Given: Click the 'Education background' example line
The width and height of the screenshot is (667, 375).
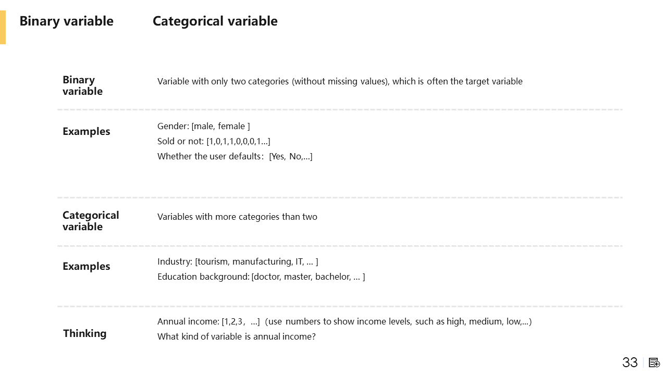Looking at the screenshot, I should click(x=261, y=277).
